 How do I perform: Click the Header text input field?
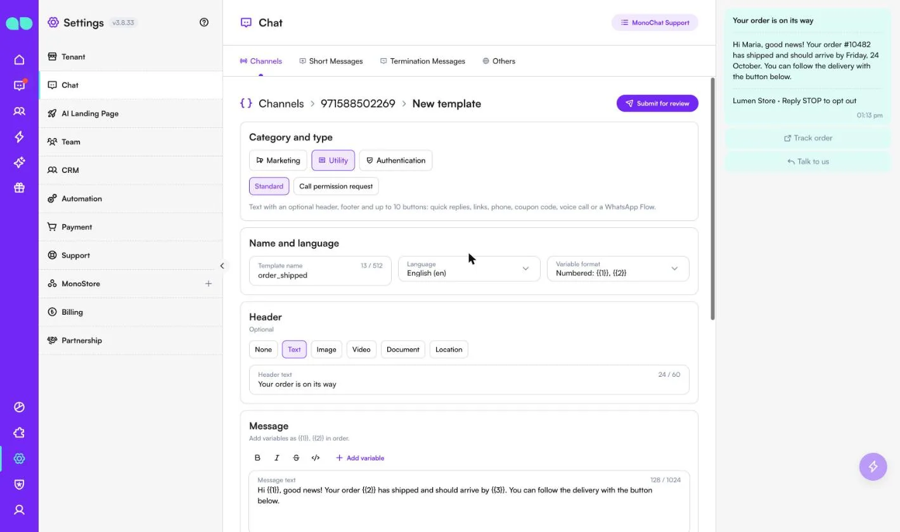pyautogui.click(x=469, y=380)
